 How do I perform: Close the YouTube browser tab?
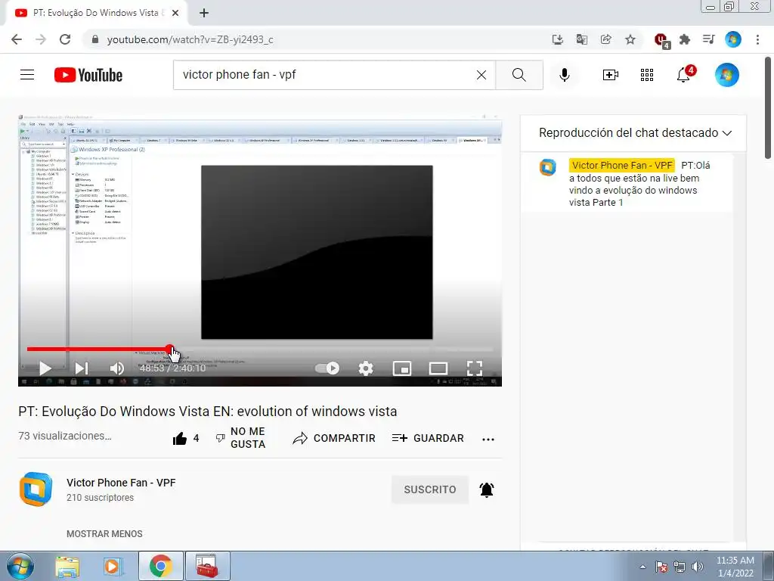(x=175, y=13)
